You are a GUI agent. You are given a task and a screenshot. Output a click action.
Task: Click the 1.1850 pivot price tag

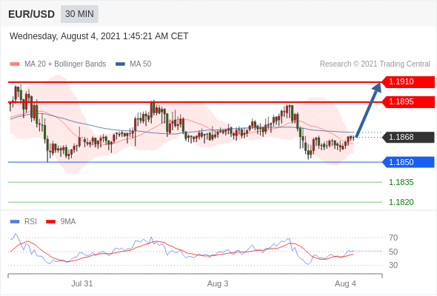407,162
